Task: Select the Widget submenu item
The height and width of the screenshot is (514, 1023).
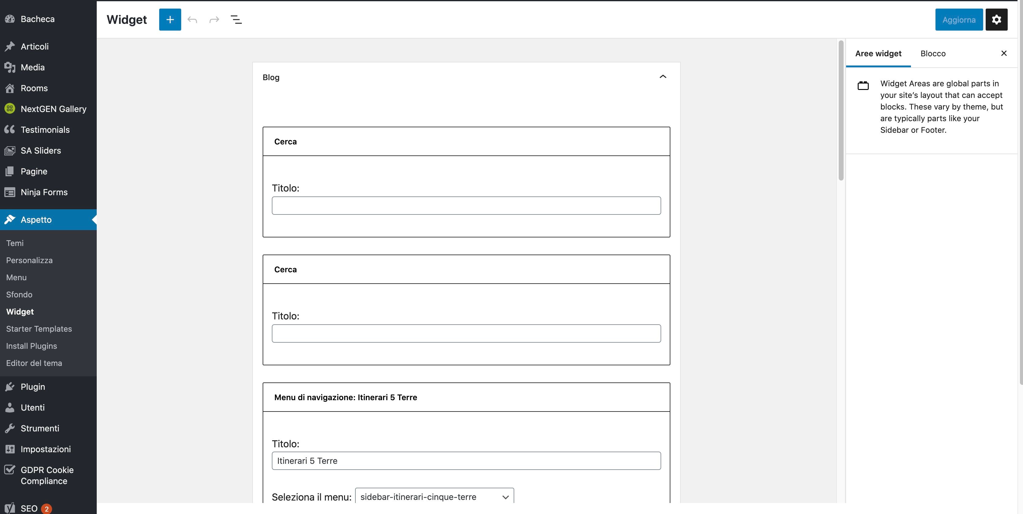Action: (x=20, y=311)
